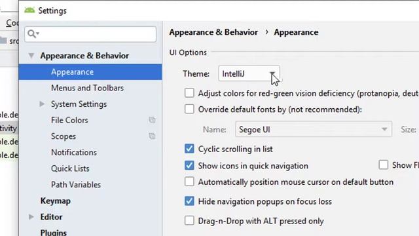The width and height of the screenshot is (419, 236).
Task: Open the Keymap settings page
Action: click(56, 201)
